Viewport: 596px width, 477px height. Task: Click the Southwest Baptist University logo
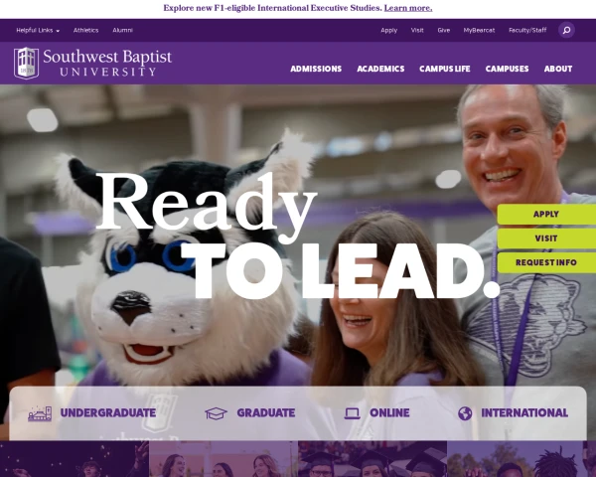coord(92,63)
